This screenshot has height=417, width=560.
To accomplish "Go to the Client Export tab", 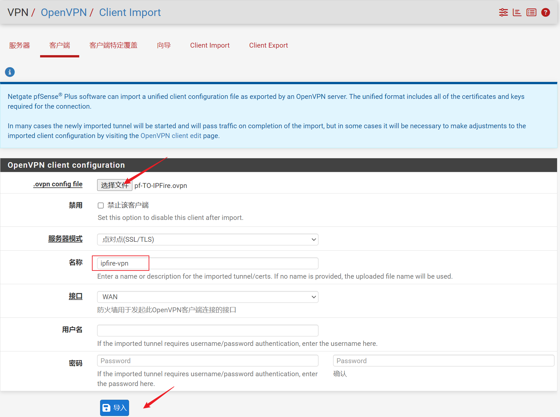I will 268,45.
